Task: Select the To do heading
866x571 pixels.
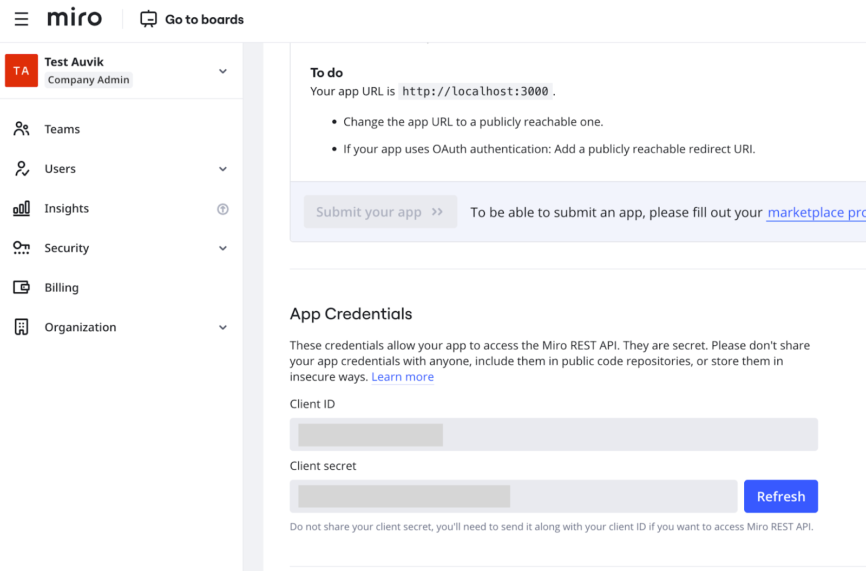Action: (326, 73)
